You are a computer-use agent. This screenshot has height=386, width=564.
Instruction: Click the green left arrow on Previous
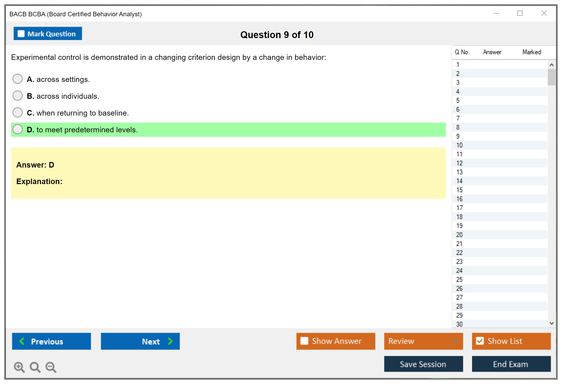[22, 341]
